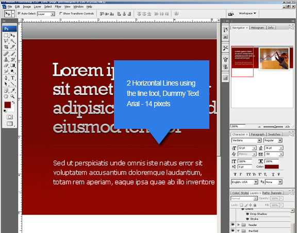Select the Hand tool
This screenshot has width=297, height=233.
6,96
